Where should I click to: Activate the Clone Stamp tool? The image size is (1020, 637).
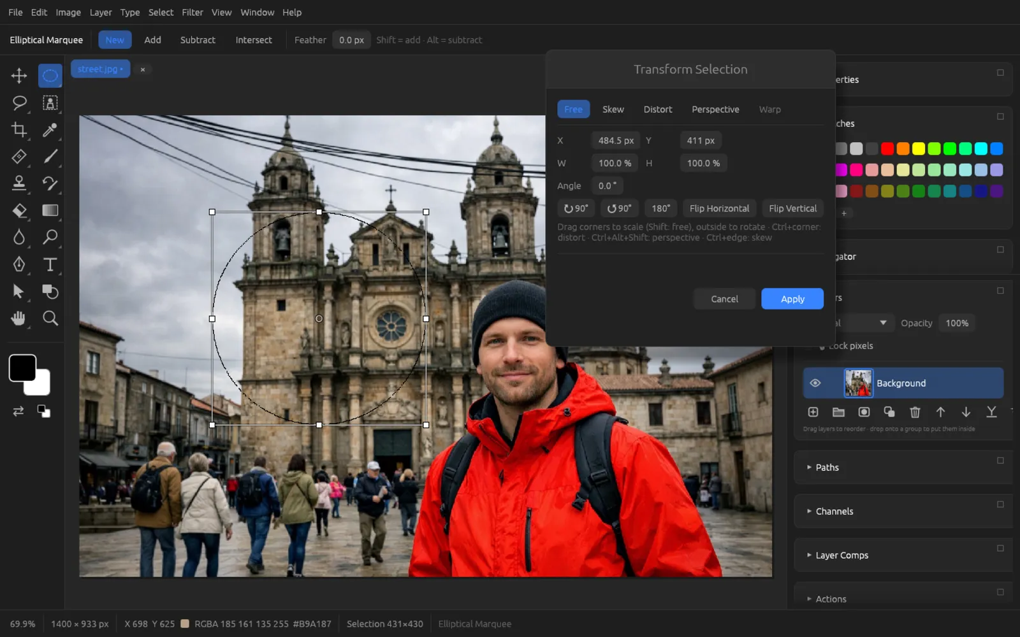19,183
